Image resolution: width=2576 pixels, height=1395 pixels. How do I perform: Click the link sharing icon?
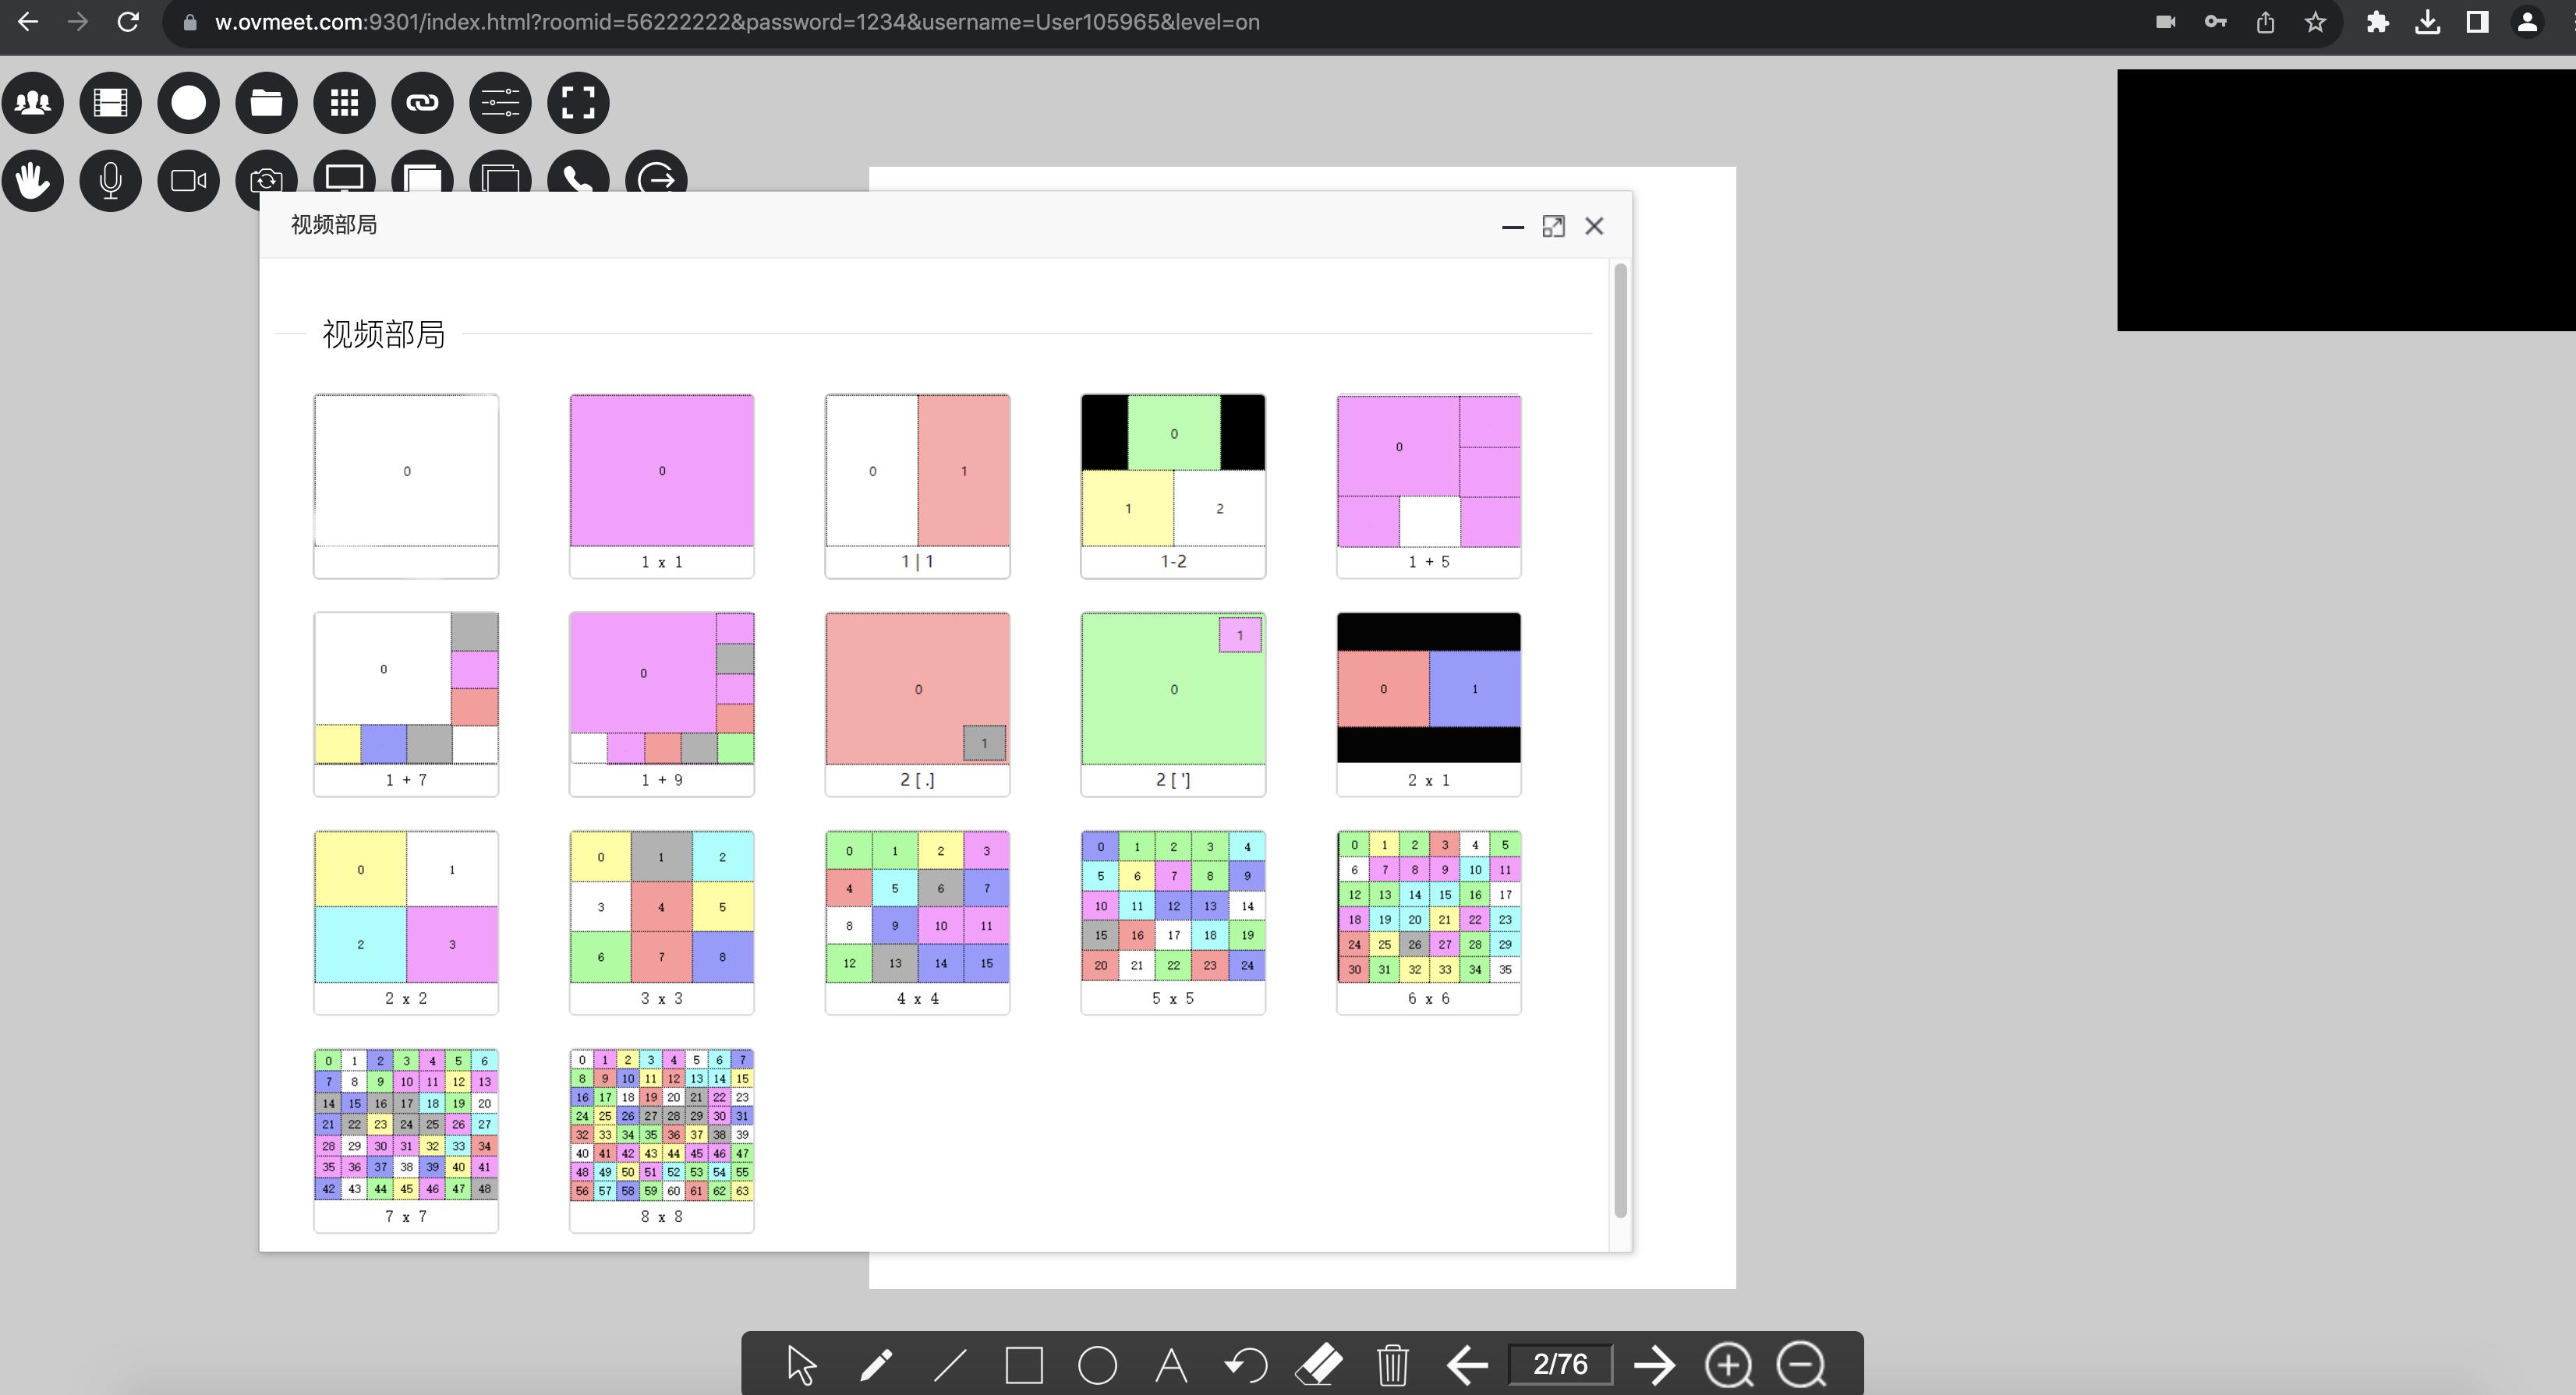pos(422,103)
